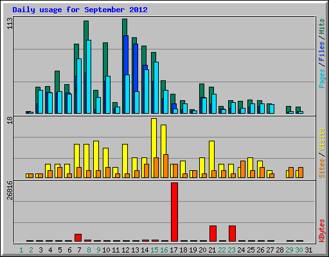Viewport: 329px width, 257px height.
Task: Click day label '6' on the x-axis
Action: (69, 250)
